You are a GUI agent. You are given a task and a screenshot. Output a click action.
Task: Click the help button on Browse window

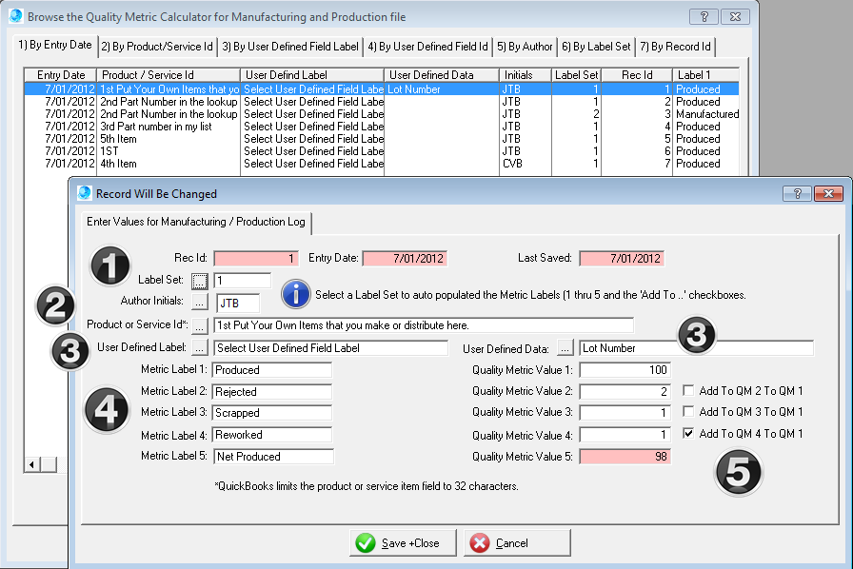click(703, 16)
